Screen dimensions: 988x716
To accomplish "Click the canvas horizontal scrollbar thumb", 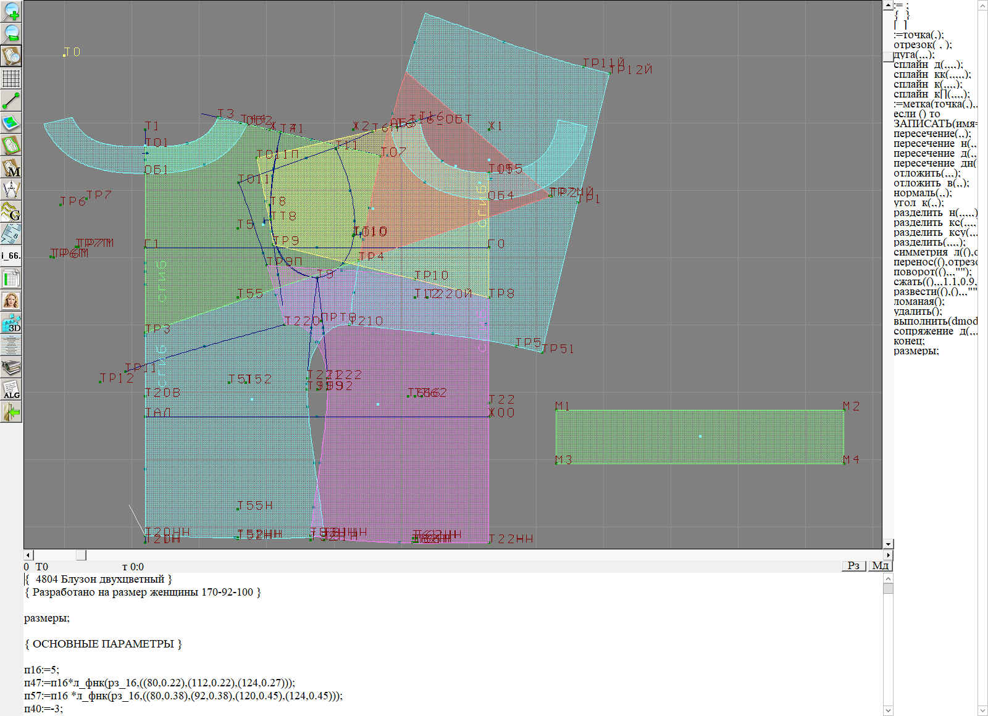I will (x=81, y=555).
